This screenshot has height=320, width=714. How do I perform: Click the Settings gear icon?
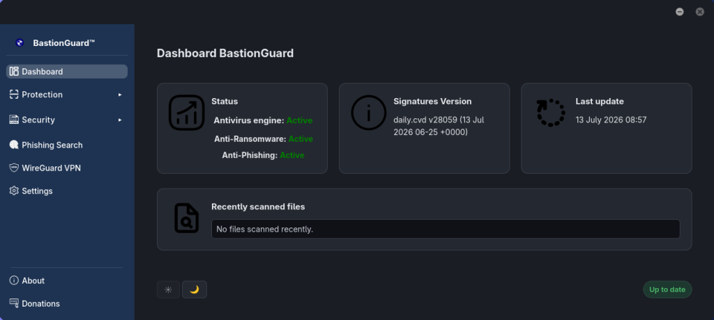pyautogui.click(x=14, y=191)
